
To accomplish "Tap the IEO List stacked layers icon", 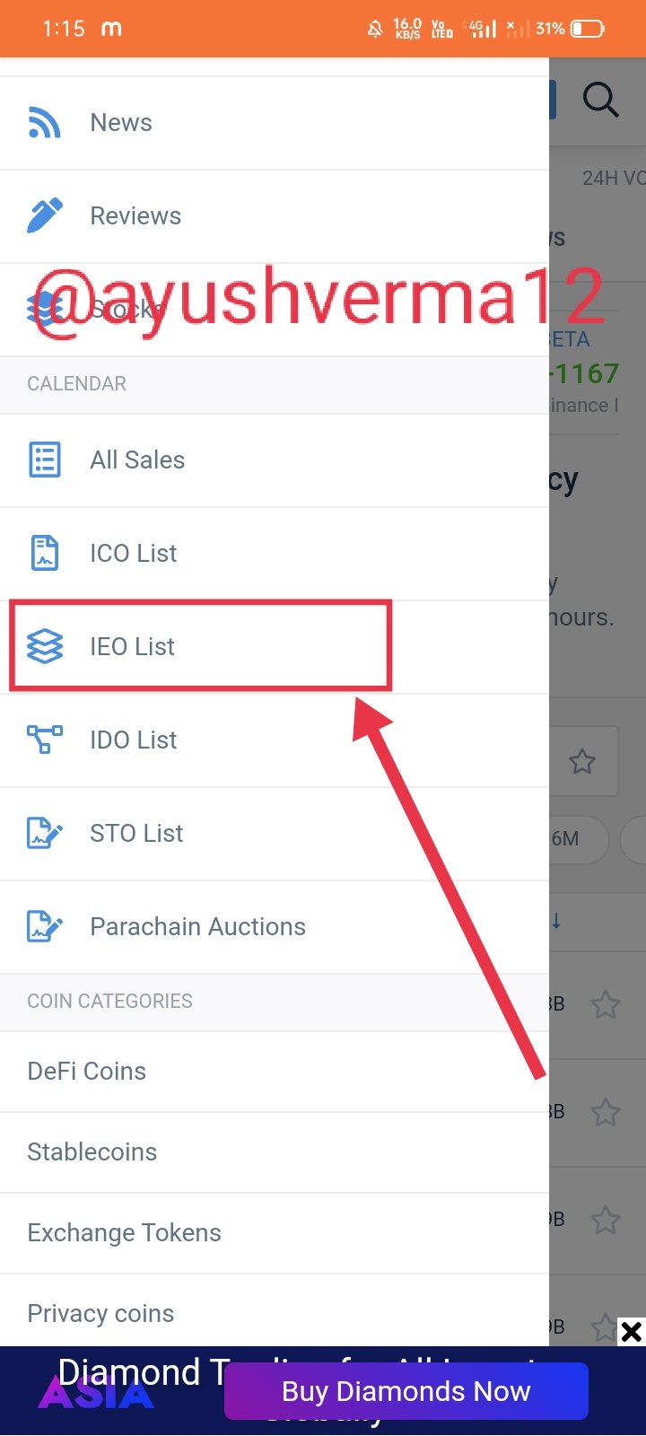I will point(45,646).
